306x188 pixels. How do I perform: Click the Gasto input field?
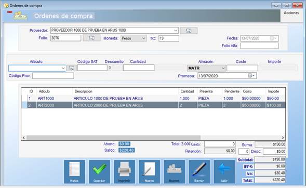[x=220, y=144]
